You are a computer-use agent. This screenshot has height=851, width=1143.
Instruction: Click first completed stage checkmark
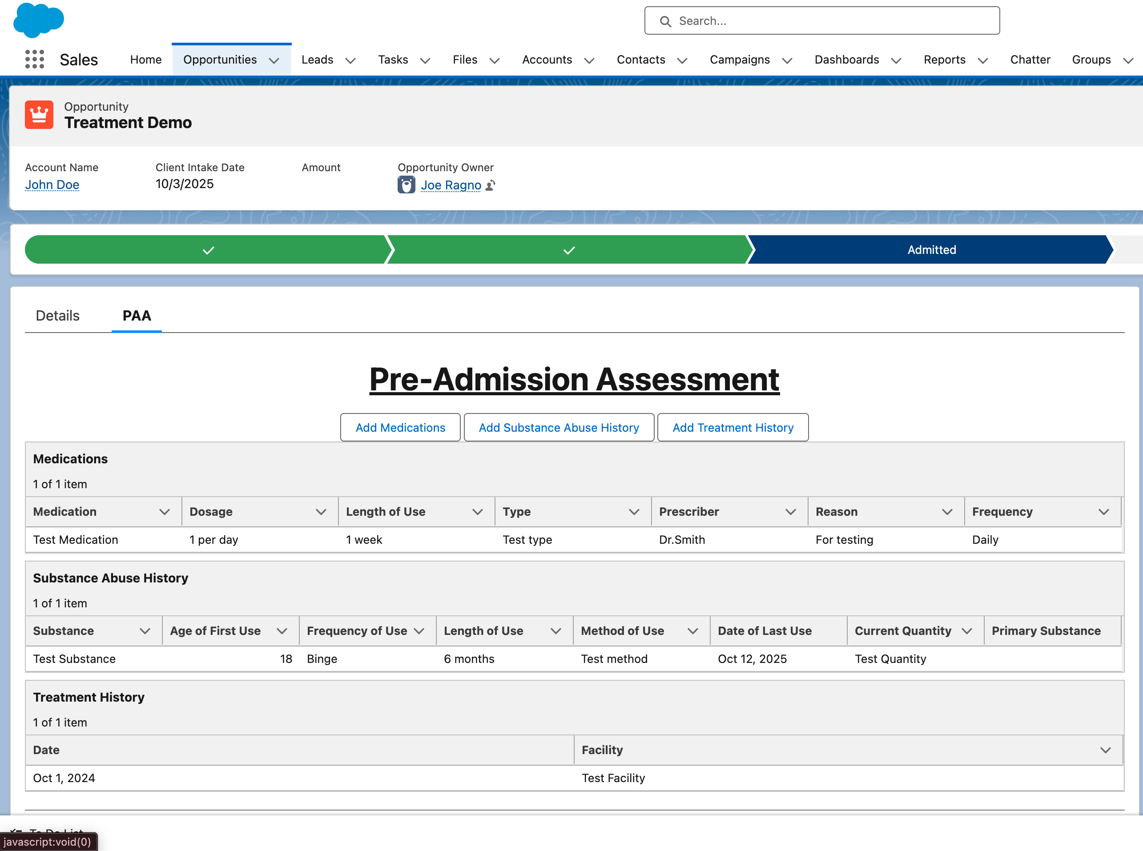click(208, 250)
